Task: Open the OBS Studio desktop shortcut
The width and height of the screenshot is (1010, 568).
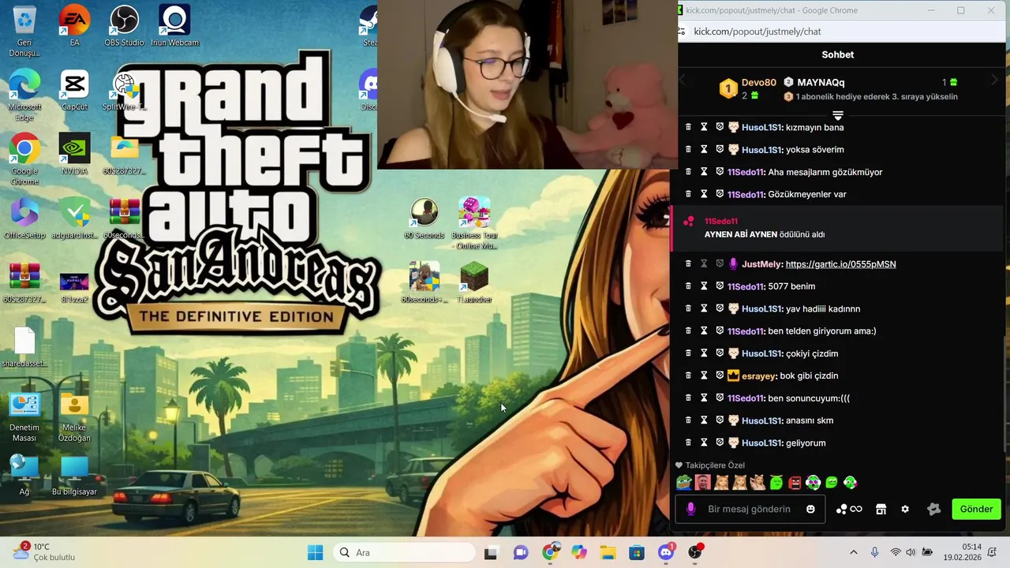Action: point(124,26)
